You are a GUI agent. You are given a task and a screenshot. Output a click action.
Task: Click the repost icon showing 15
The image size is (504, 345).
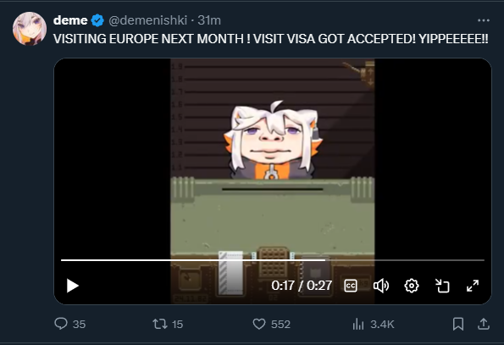pyautogui.click(x=160, y=324)
